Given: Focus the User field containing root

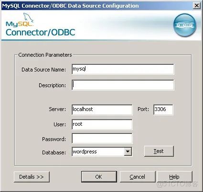Looking at the screenshot, I should 102,124.
